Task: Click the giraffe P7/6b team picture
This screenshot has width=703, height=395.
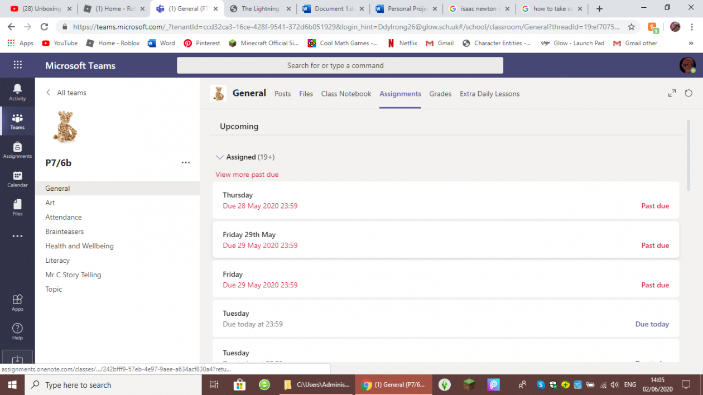Action: [65, 127]
